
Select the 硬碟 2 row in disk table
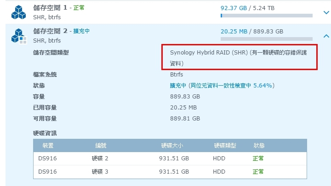click(x=170, y=159)
